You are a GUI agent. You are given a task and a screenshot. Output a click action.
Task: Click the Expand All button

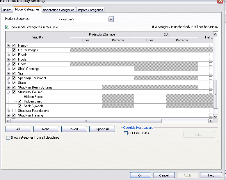click(x=102, y=129)
